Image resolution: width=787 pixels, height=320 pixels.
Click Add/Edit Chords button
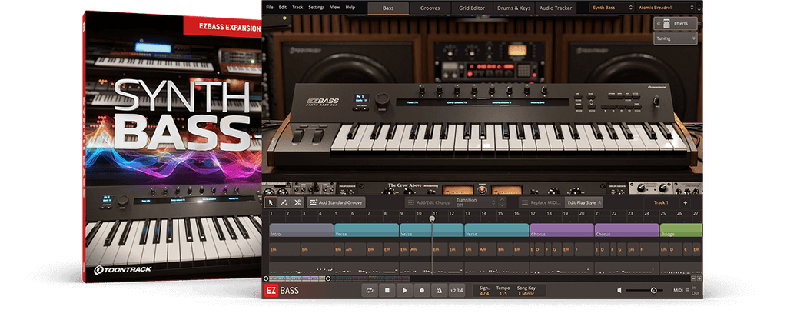(429, 202)
